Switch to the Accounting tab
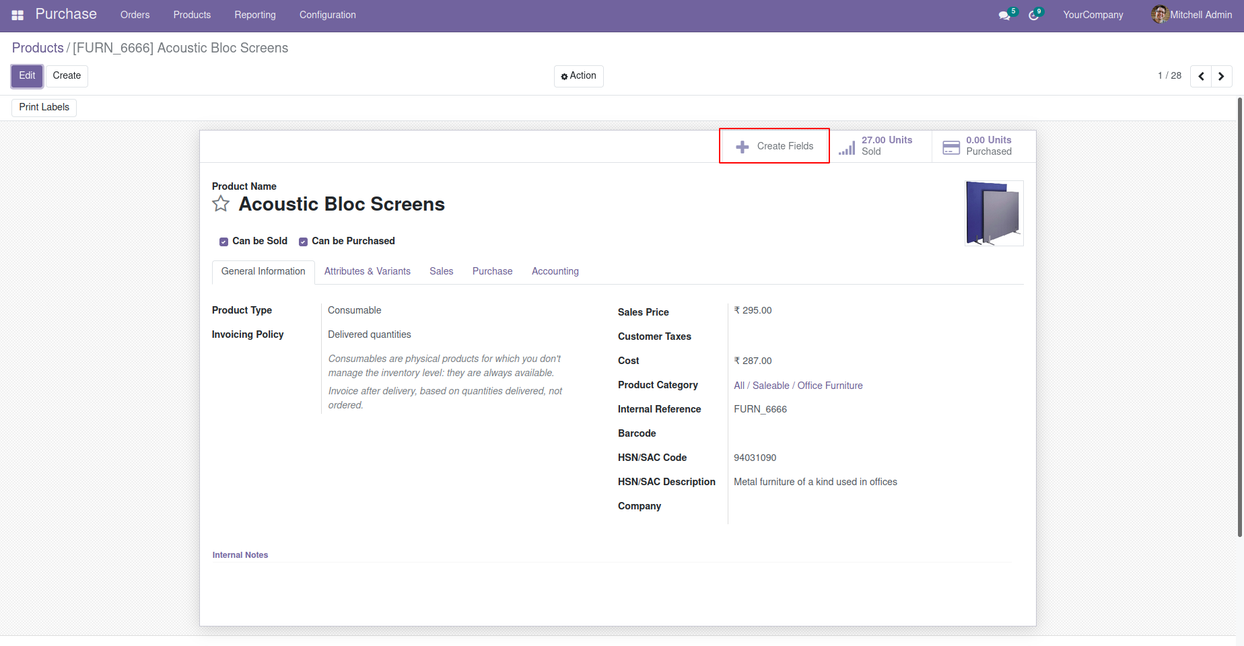Screen dimensions: 1244x646 tap(555, 271)
